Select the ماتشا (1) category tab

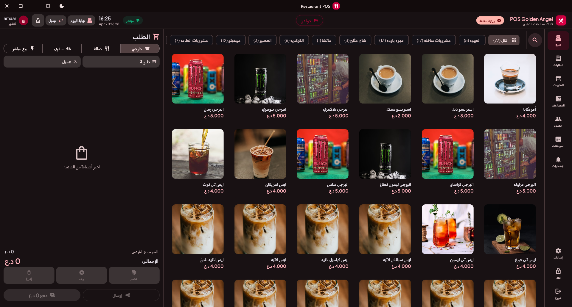coord(324,40)
